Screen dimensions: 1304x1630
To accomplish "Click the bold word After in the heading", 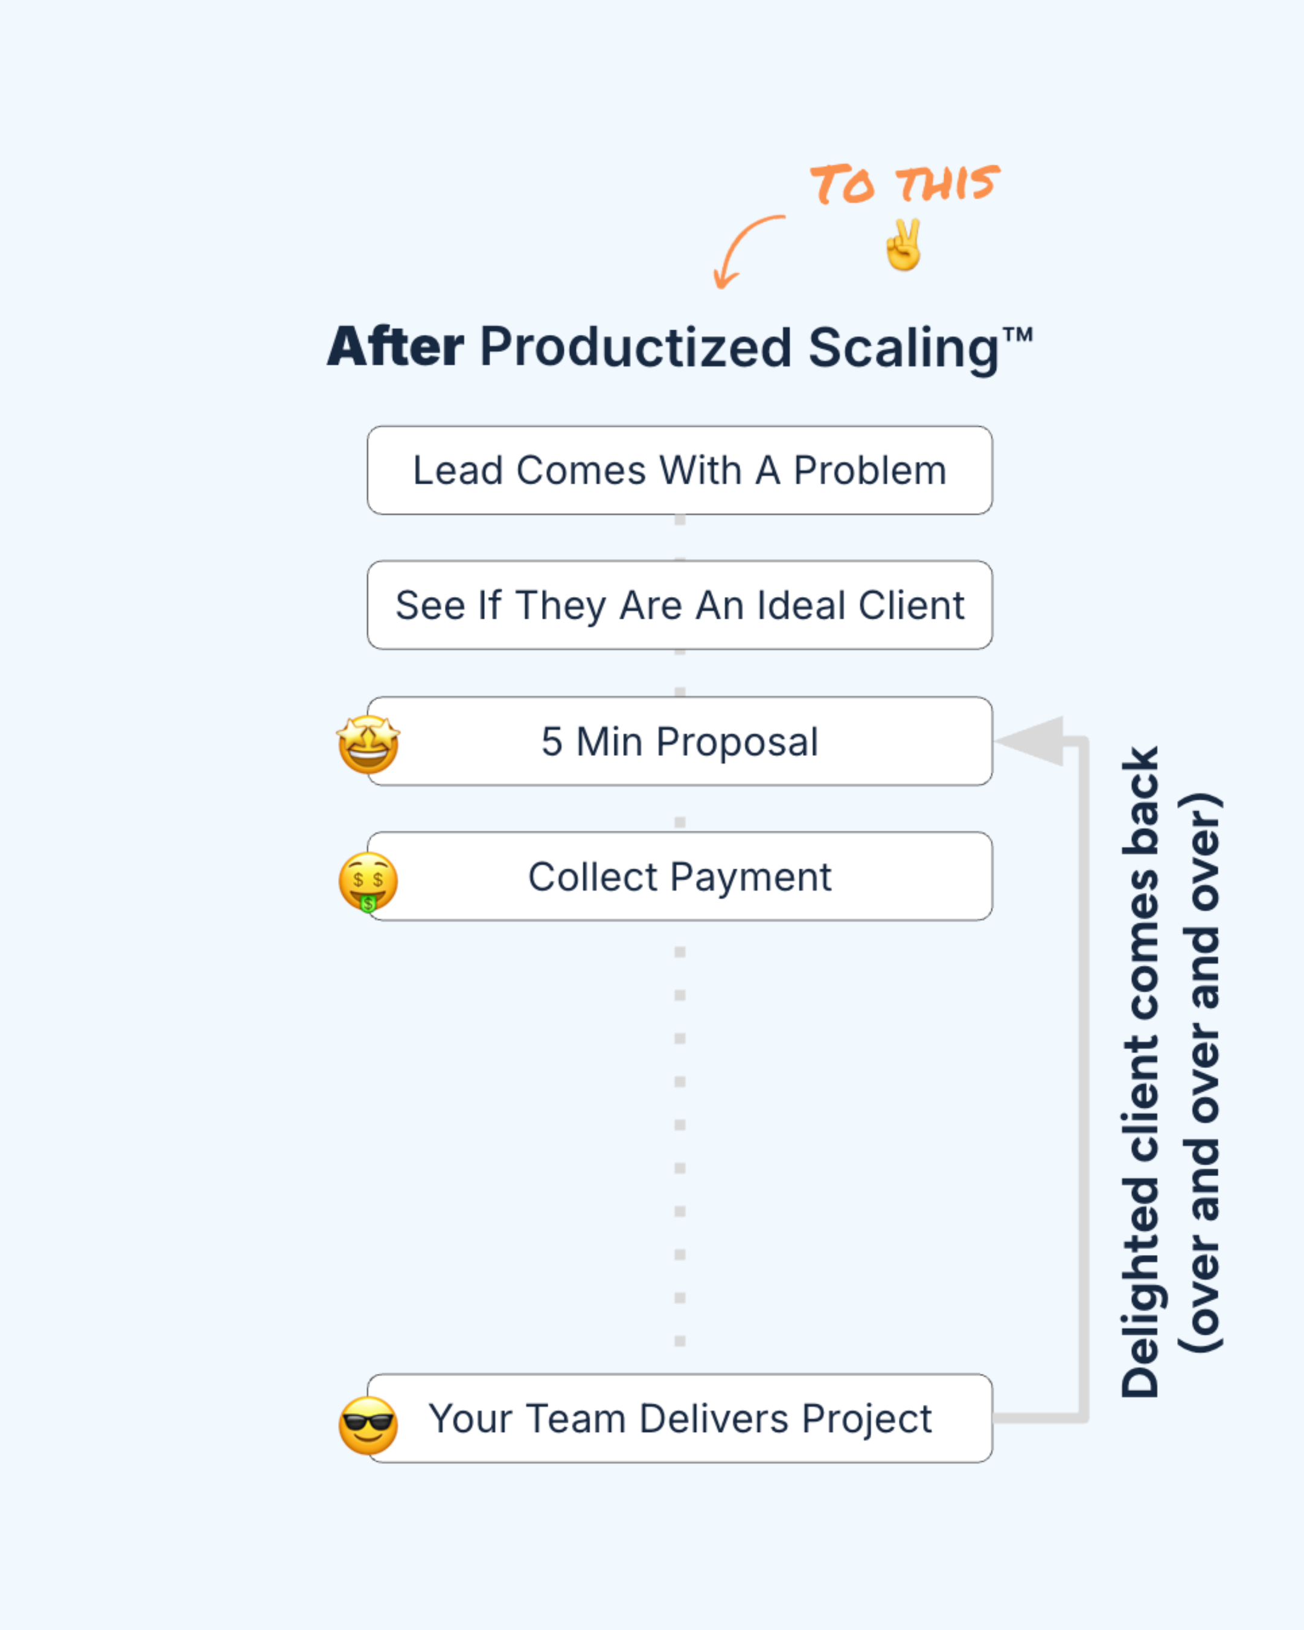I will click(x=395, y=348).
